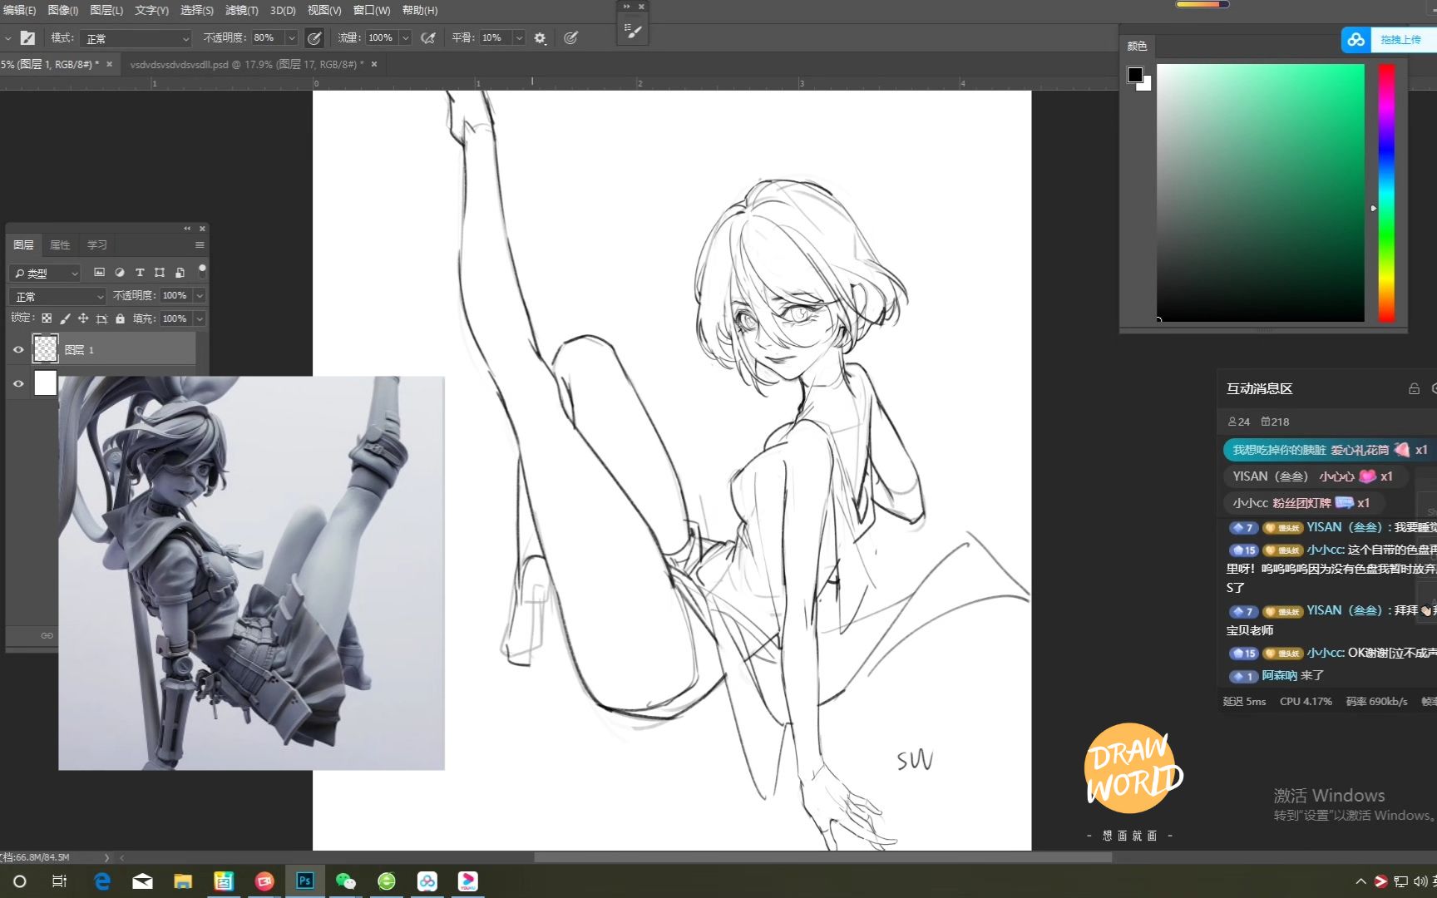This screenshot has width=1437, height=898.
Task: Filter layers by shape layers
Action: (160, 272)
